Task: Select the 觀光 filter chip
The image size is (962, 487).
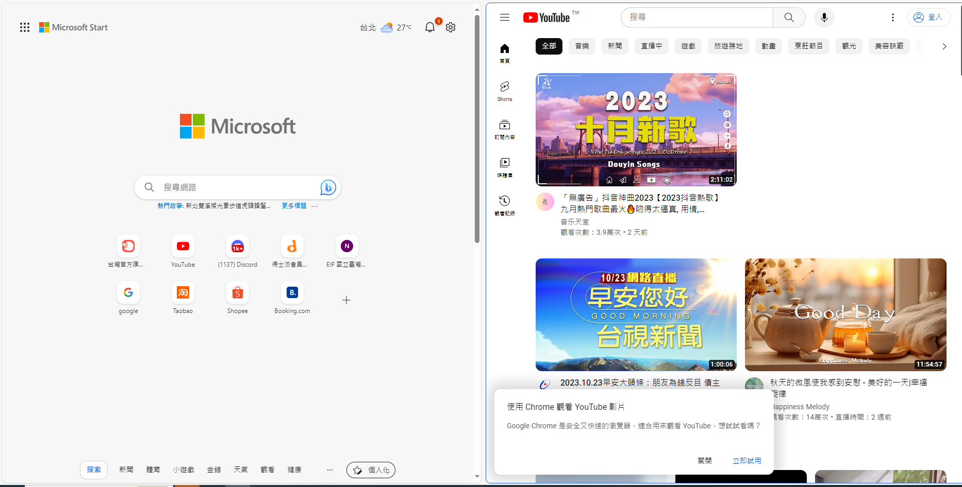Action: coord(849,46)
